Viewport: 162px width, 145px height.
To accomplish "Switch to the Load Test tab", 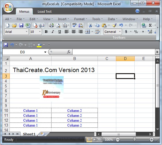I will click(45, 12).
